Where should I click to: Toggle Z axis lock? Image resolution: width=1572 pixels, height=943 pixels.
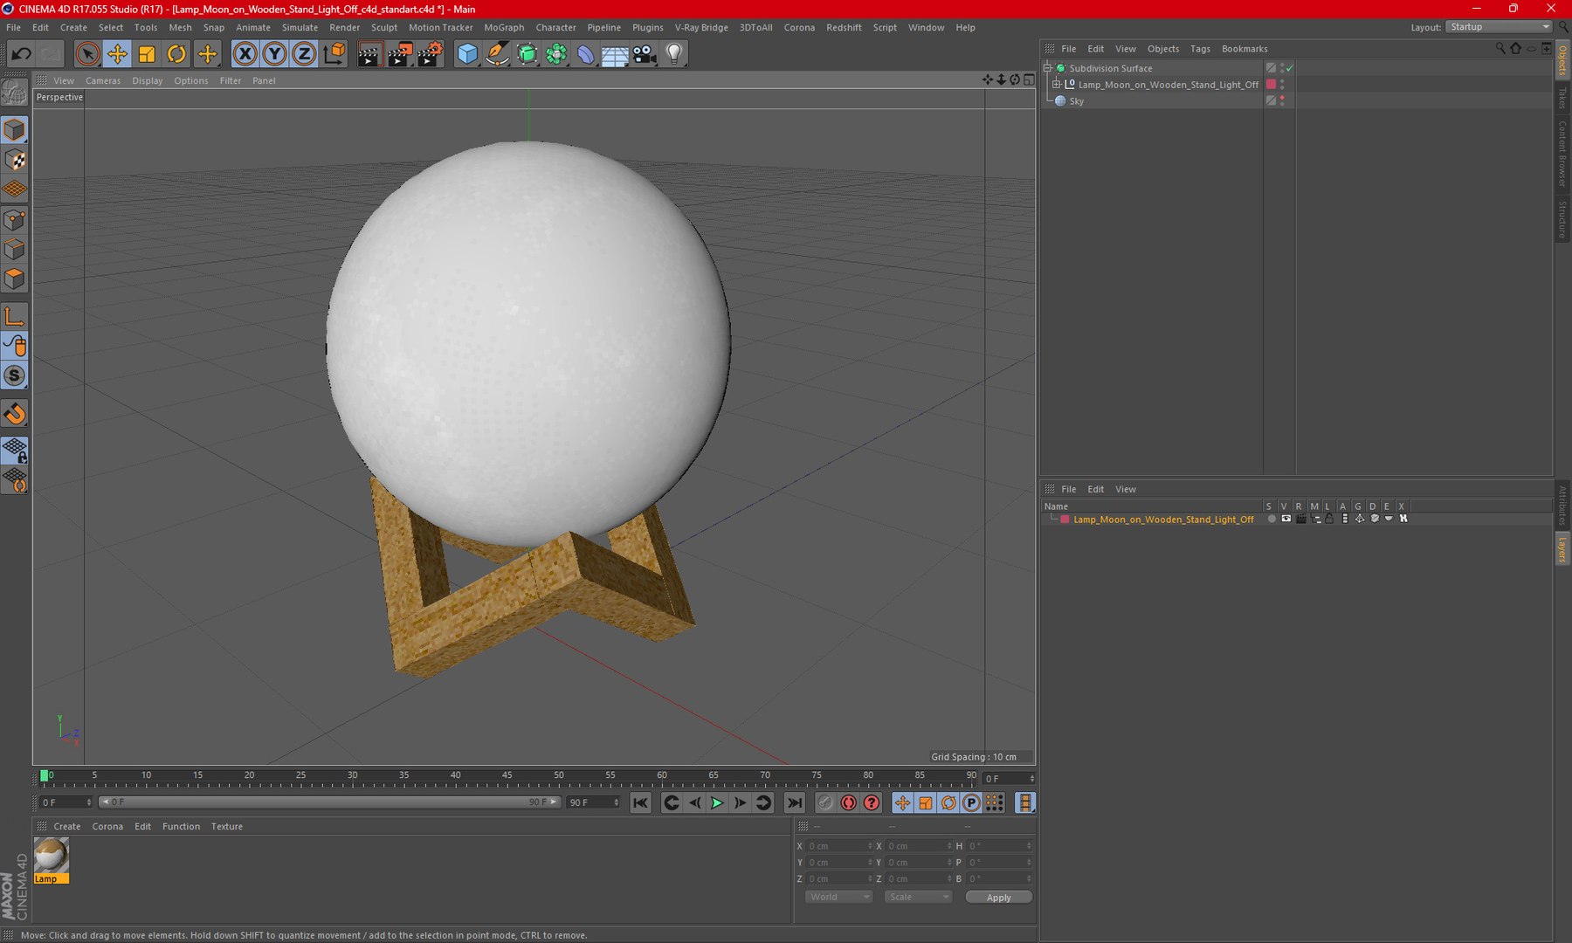pyautogui.click(x=304, y=54)
